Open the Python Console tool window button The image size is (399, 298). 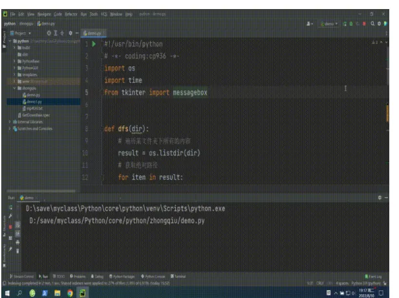pos(153,277)
